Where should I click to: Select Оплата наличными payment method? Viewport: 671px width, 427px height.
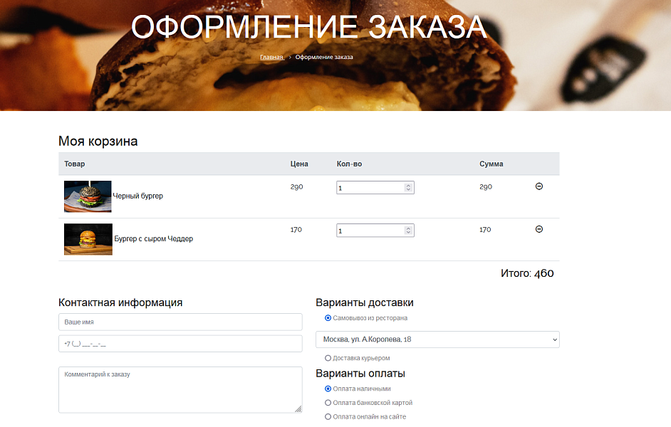(326, 388)
